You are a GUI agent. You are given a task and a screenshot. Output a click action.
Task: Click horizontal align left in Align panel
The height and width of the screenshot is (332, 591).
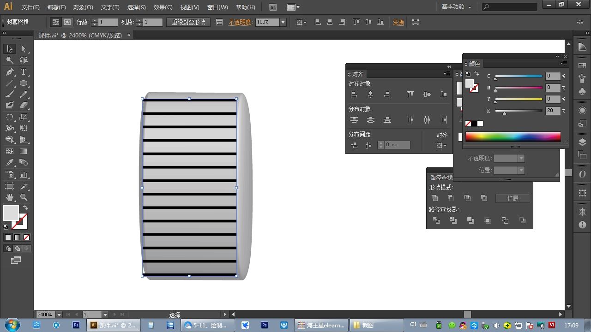pyautogui.click(x=354, y=95)
